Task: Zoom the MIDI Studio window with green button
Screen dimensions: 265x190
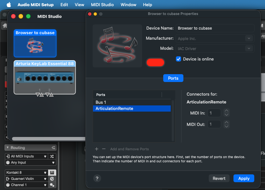Action: tap(28, 16)
